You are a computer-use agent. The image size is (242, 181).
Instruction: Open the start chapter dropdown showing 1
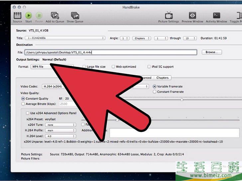tap(161, 38)
